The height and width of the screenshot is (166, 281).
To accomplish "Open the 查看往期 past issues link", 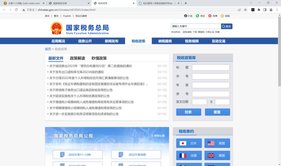I will click(x=158, y=136).
